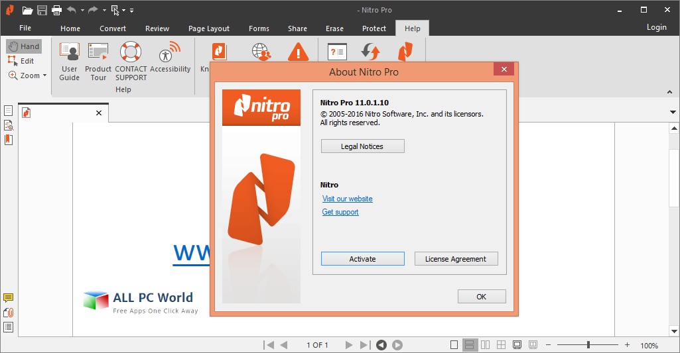Viewport: 680px width, 353px height.
Task: Go to the first page
Action: (x=269, y=345)
